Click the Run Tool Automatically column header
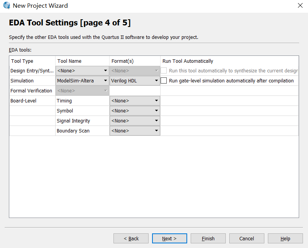This screenshot has width=308, height=248. (188, 61)
